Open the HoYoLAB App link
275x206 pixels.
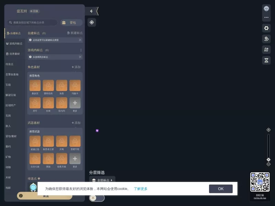[x=260, y=198]
